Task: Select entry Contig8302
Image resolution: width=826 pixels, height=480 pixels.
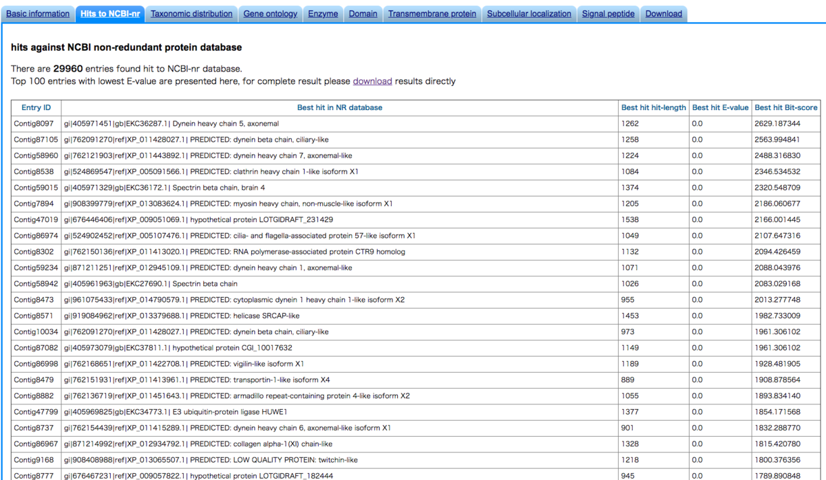Action: point(34,252)
